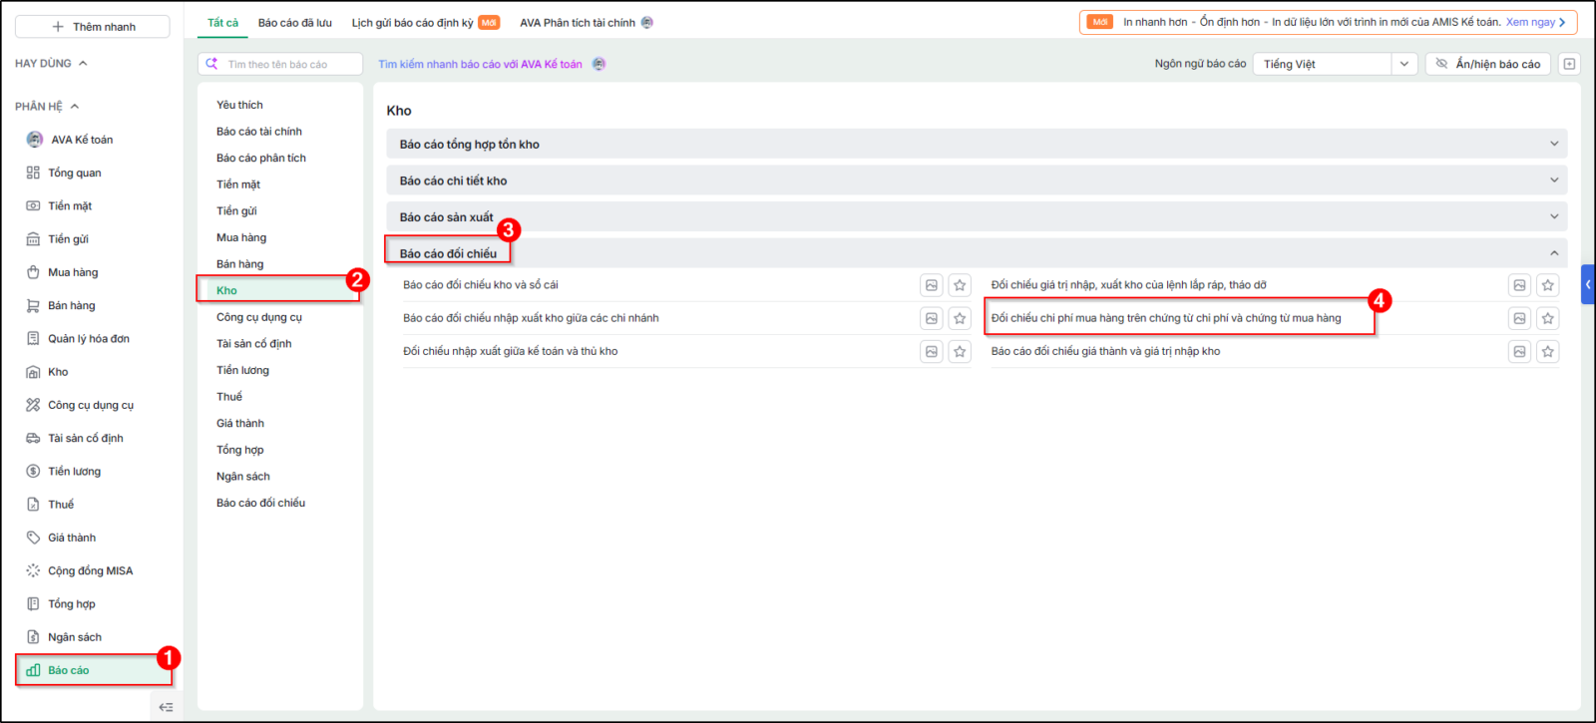Expand Báo cáo tổng hợp tồn kho section

coord(977,144)
